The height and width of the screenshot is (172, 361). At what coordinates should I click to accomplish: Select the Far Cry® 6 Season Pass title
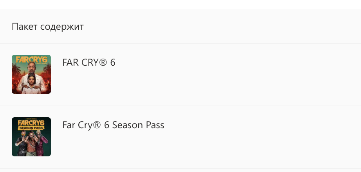[113, 125]
